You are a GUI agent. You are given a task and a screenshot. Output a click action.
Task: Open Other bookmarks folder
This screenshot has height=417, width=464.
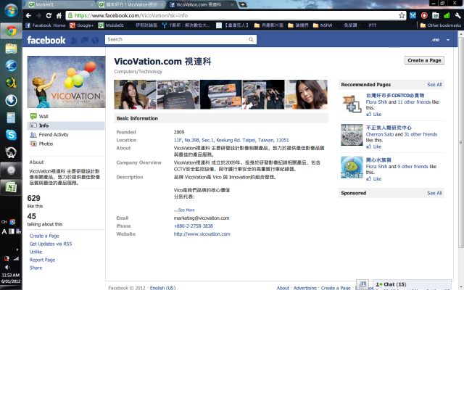pyautogui.click(x=440, y=25)
